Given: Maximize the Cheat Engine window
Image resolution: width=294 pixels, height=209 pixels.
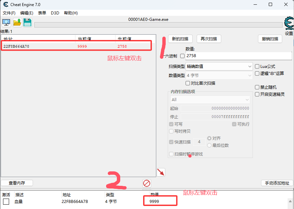Looking at the screenshot, I should pos(270,4).
